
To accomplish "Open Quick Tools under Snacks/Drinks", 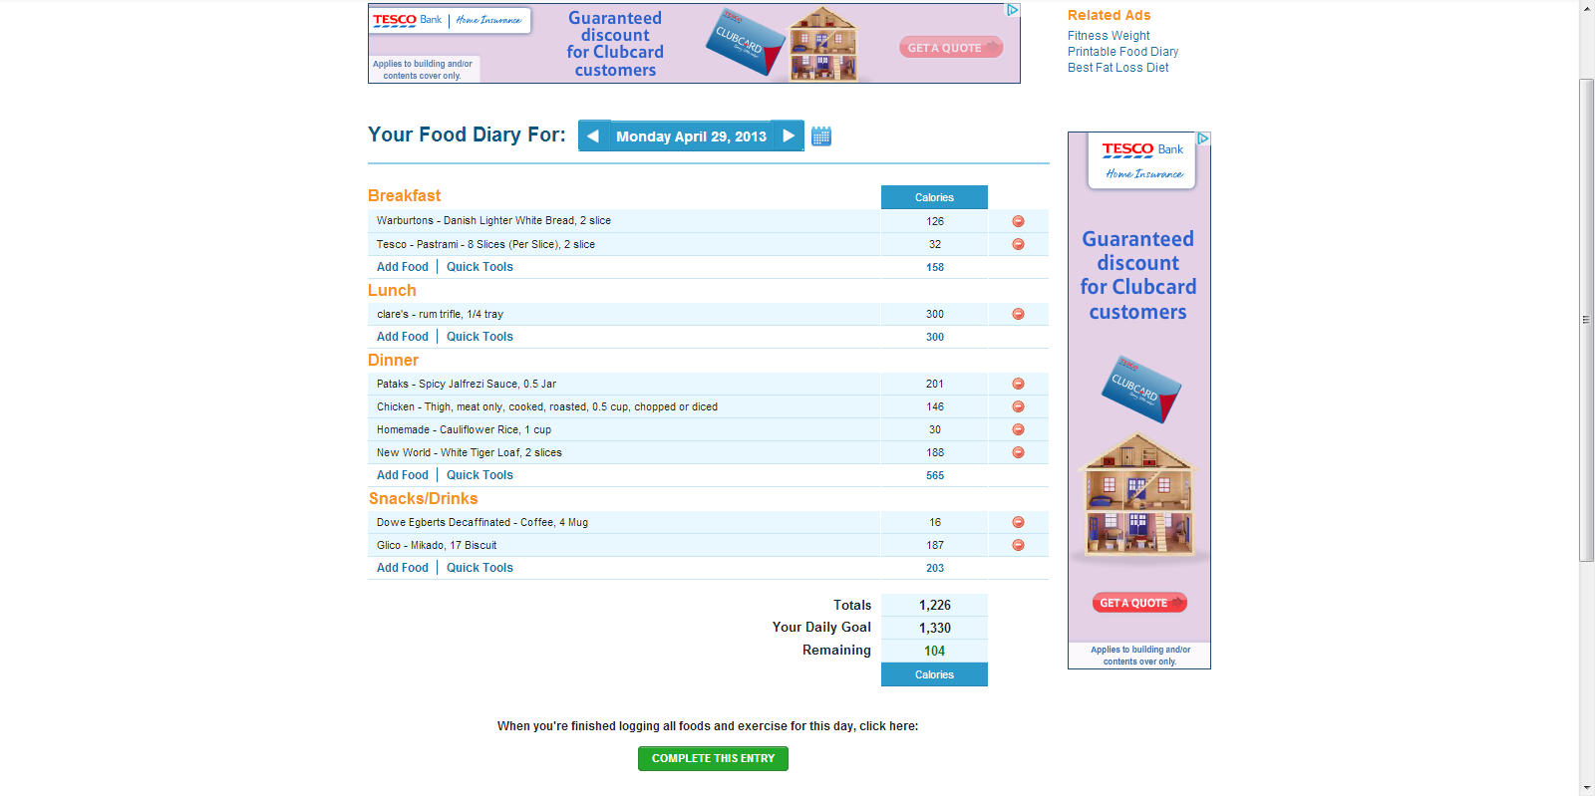I will pyautogui.click(x=479, y=568).
